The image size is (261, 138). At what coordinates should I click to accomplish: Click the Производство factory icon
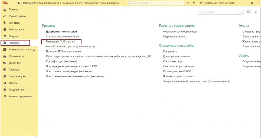5,56
